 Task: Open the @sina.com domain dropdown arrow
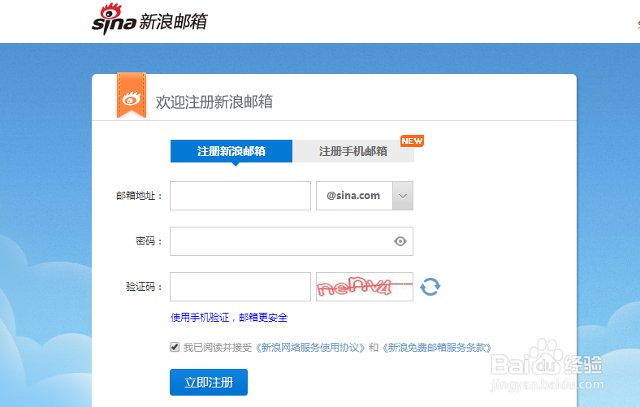coord(403,196)
